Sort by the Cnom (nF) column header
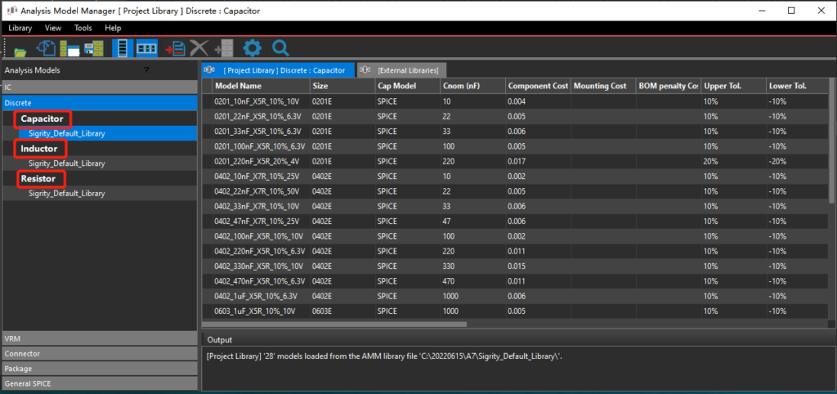Image resolution: width=837 pixels, height=394 pixels. (470, 86)
